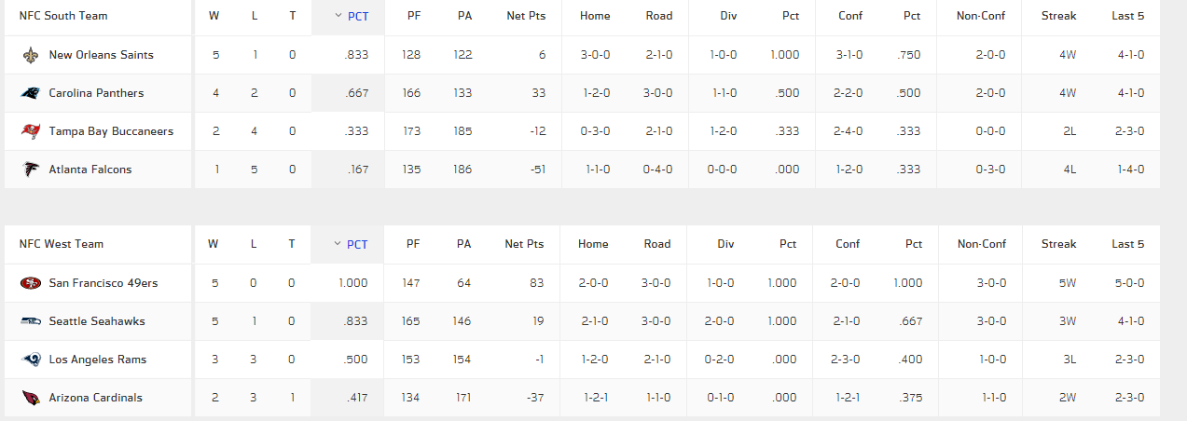Sort NFC West by W column header

pos(214,244)
